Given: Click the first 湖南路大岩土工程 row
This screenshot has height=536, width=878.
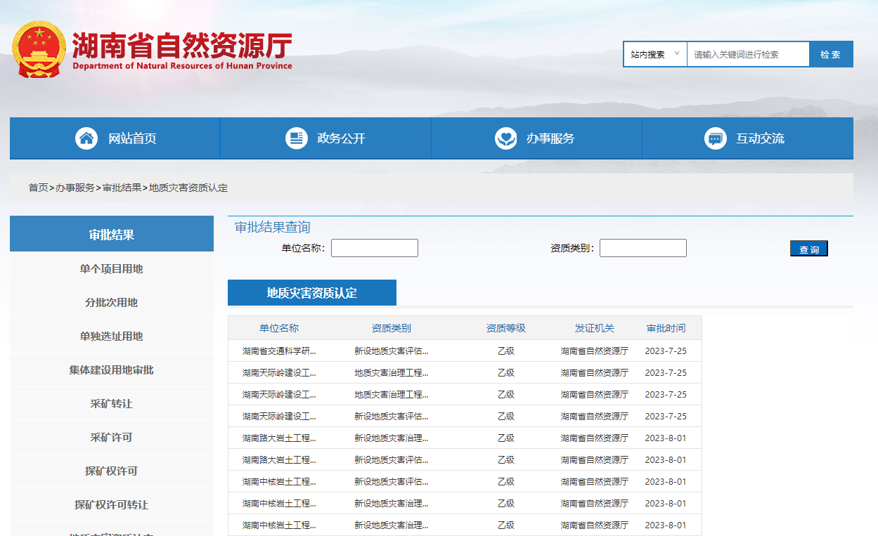Looking at the screenshot, I should [279, 438].
